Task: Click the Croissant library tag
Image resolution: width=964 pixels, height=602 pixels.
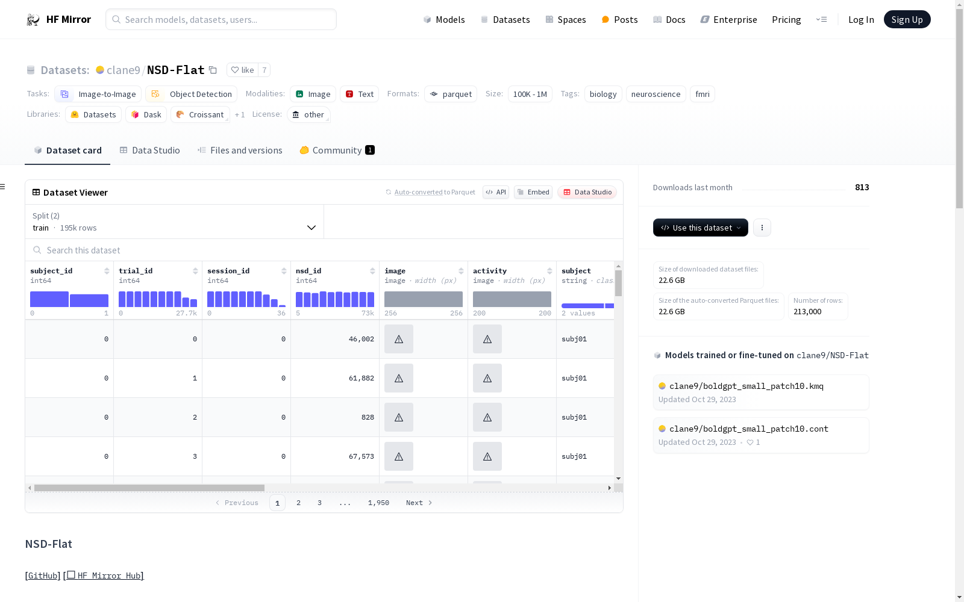Action: (200, 114)
